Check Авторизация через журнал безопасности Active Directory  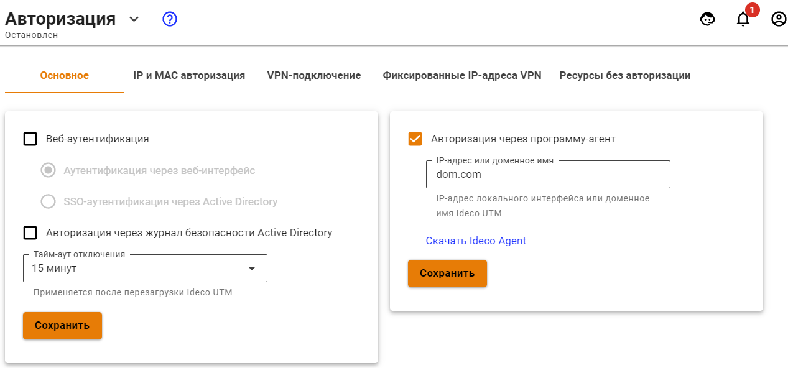tap(30, 232)
